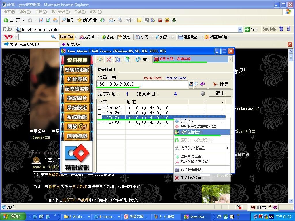Image resolution: width=295 pixels, height=221 pixels.
Task: Check the box for address 1B1700A4
Action: [99, 108]
